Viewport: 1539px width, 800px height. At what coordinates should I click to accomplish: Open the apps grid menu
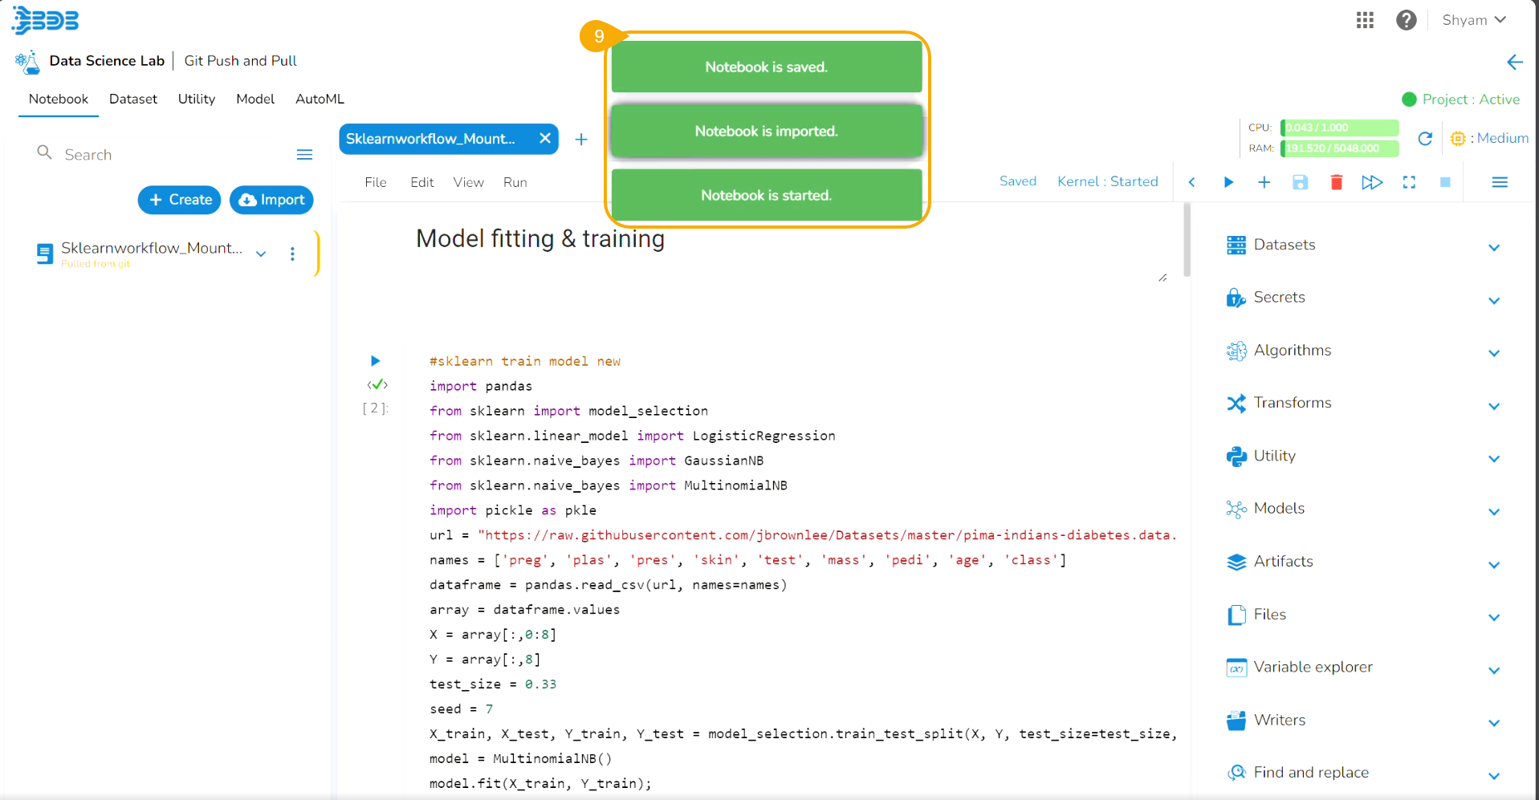[x=1365, y=20]
